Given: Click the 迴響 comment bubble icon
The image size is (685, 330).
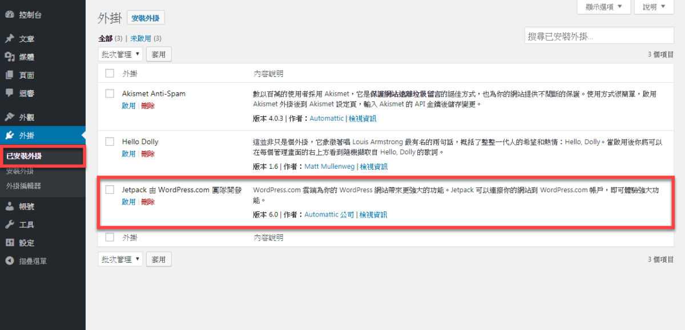Looking at the screenshot, I should tap(9, 93).
